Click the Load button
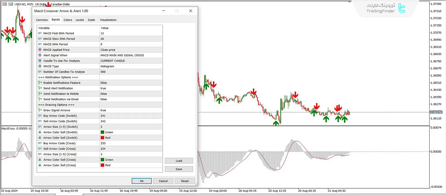This screenshot has width=446, height=195. [x=179, y=161]
